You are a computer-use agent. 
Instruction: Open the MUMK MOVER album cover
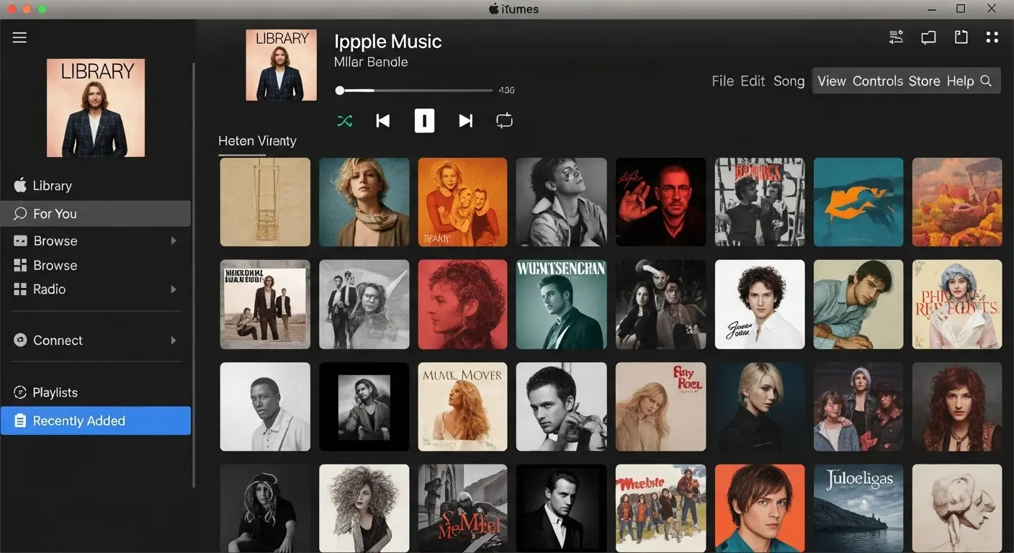[x=462, y=407]
